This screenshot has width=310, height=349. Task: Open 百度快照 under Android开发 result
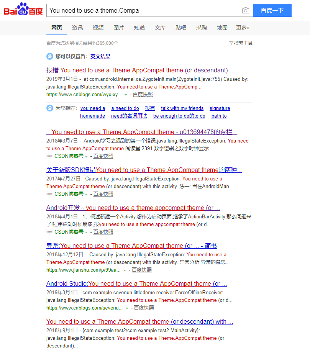[103, 232]
